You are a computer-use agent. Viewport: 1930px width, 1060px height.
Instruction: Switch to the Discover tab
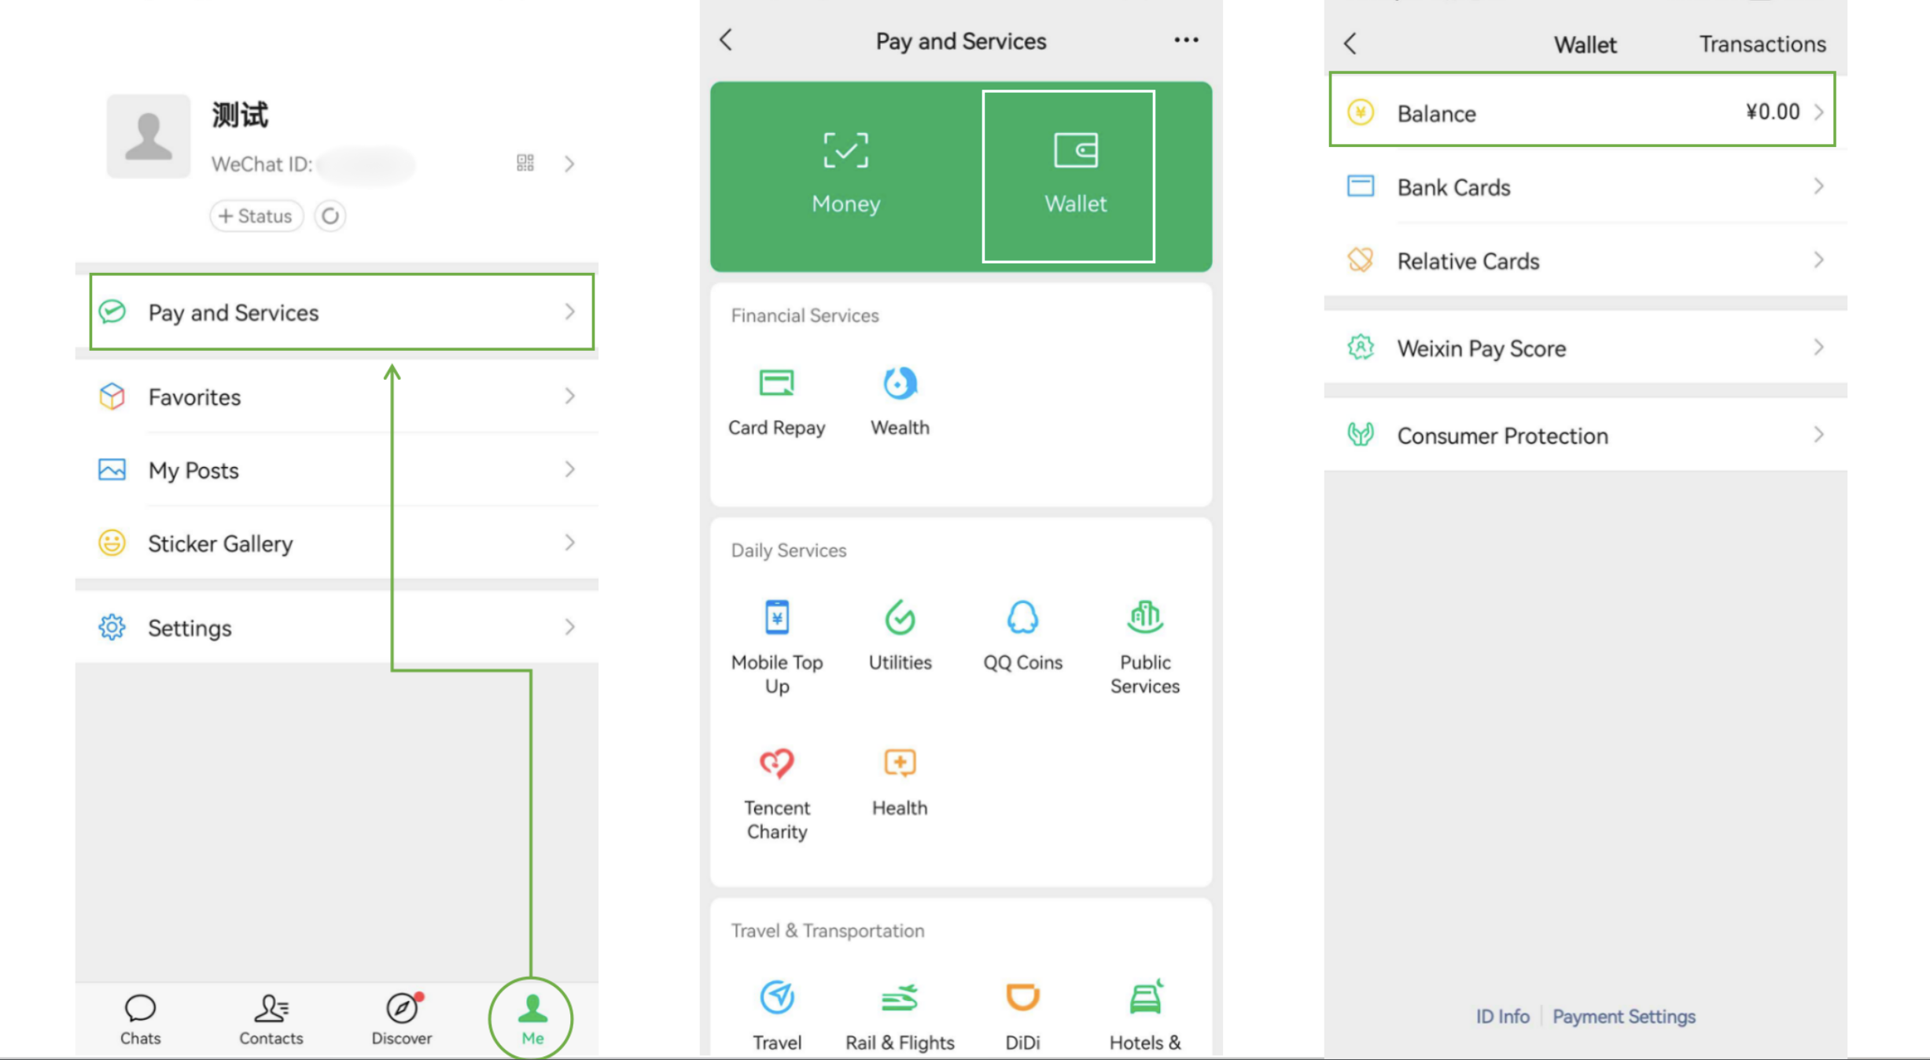click(402, 1019)
